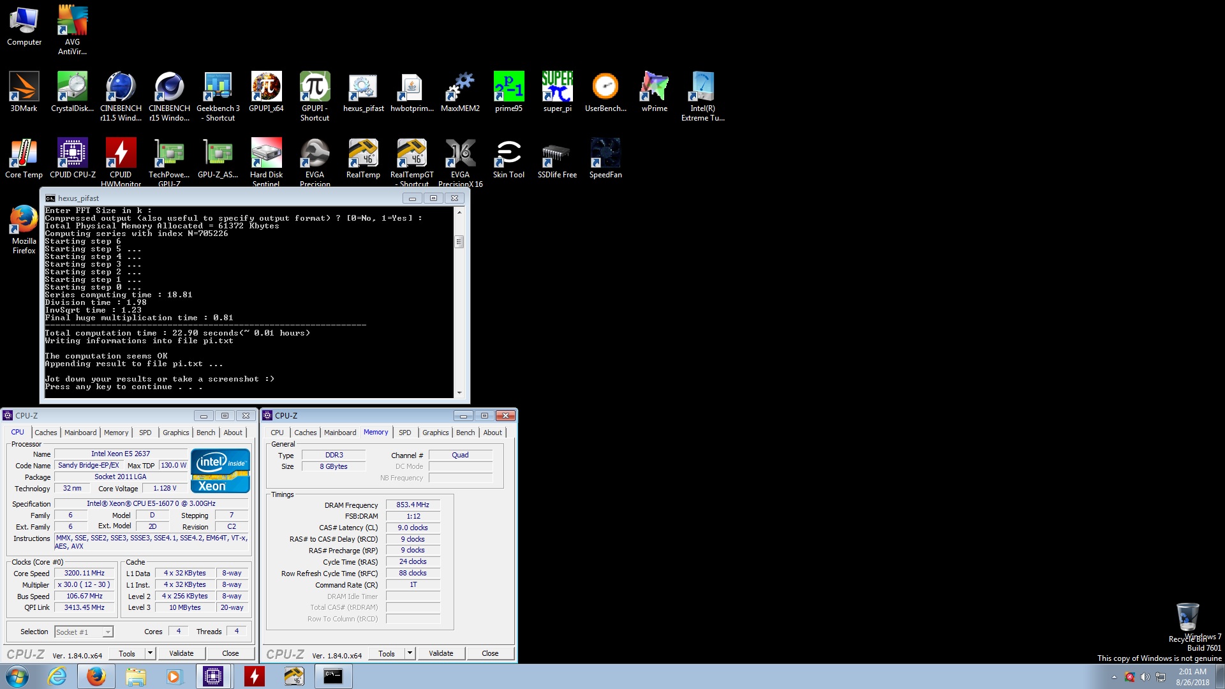
Task: Switch to Caches tab in left CPU-Z
Action: pyautogui.click(x=46, y=433)
